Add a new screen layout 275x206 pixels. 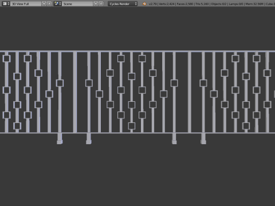(44, 3)
